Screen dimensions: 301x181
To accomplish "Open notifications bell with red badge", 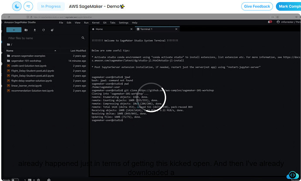I will point(270,22).
